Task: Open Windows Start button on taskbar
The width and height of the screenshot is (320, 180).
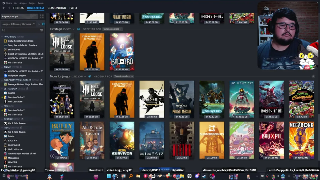Action: point(109,176)
